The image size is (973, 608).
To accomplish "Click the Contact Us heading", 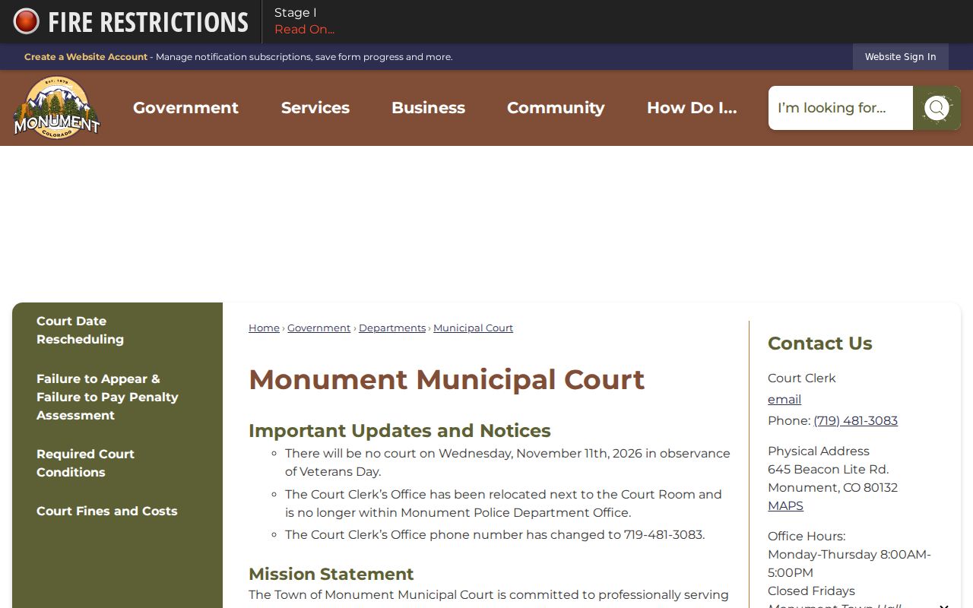I will coord(819,344).
